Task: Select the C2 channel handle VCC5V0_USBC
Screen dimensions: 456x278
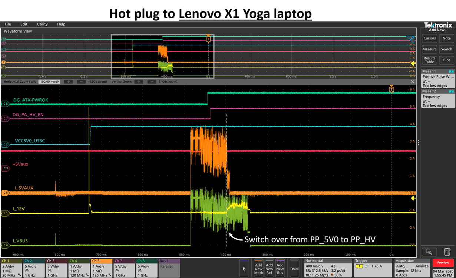Action: [x=5, y=144]
